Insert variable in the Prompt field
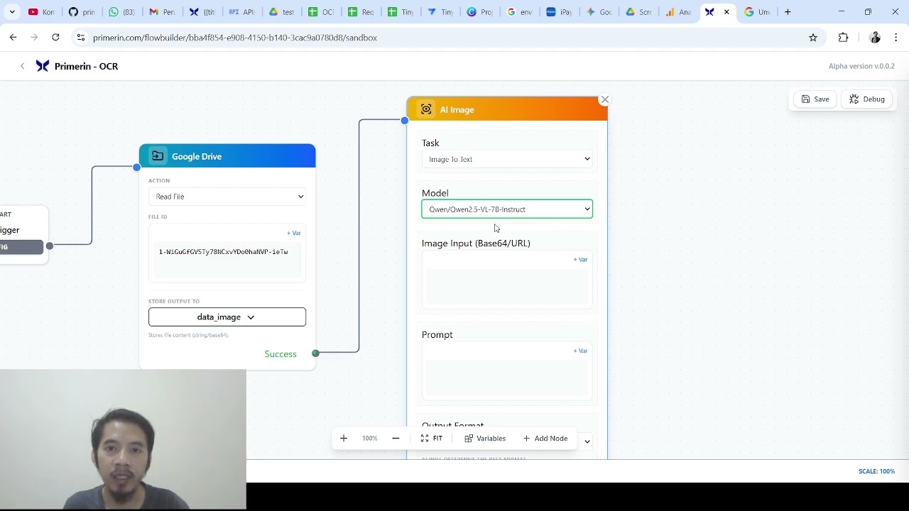Image resolution: width=909 pixels, height=511 pixels. tap(580, 351)
